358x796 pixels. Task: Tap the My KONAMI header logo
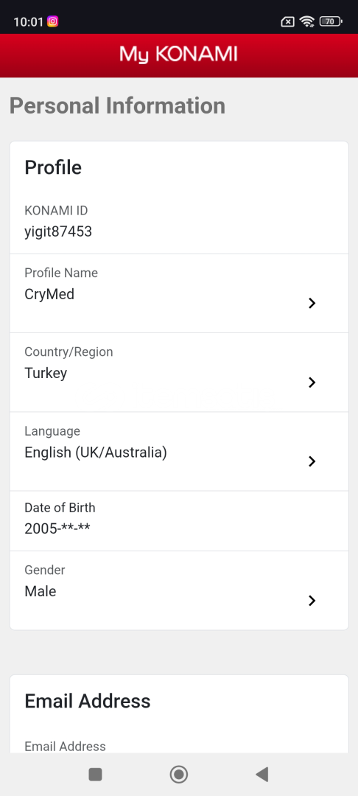coord(178,55)
